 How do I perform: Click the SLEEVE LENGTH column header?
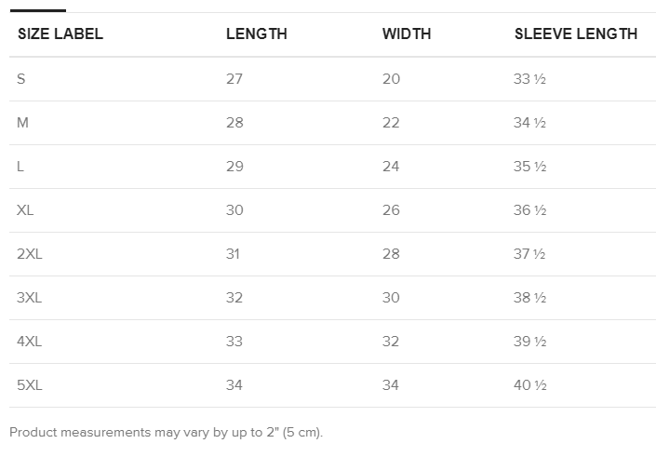coord(576,34)
